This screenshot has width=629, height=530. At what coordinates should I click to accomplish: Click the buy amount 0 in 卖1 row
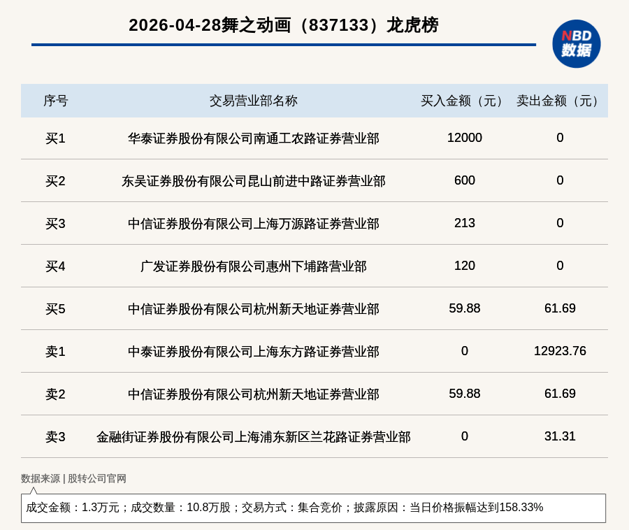[x=465, y=351]
